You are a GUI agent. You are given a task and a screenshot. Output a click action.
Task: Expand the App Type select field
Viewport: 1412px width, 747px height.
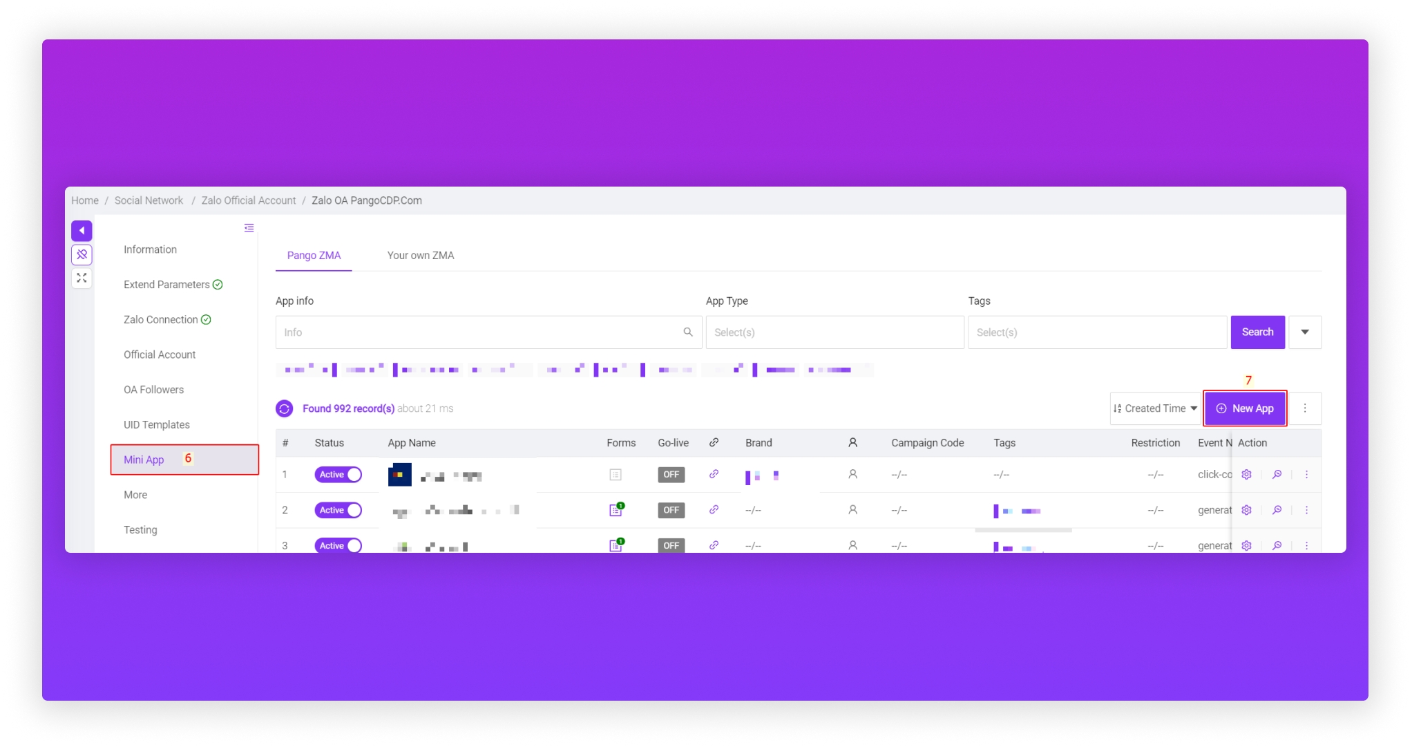click(834, 332)
